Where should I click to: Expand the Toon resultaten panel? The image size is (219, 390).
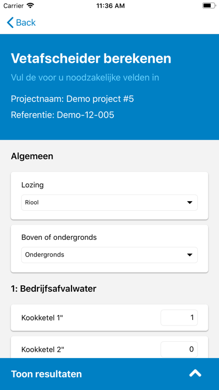pyautogui.click(x=109, y=374)
